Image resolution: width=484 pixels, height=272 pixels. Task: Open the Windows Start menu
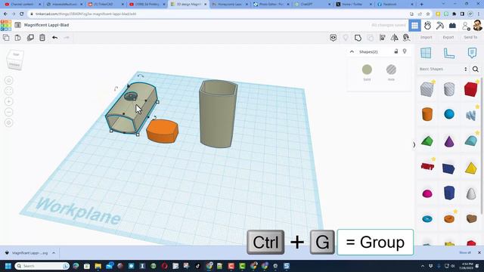(8, 266)
